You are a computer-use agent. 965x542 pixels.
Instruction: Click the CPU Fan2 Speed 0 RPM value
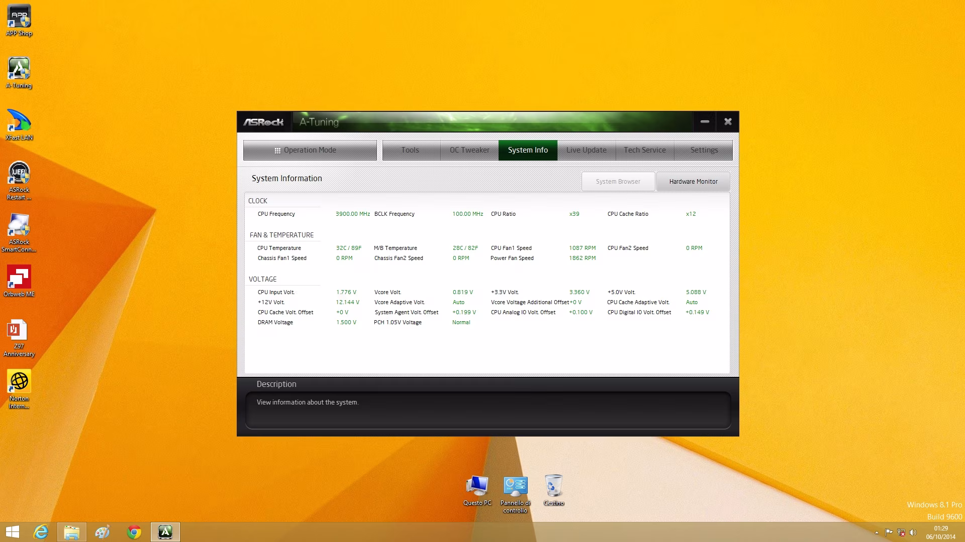click(694, 248)
